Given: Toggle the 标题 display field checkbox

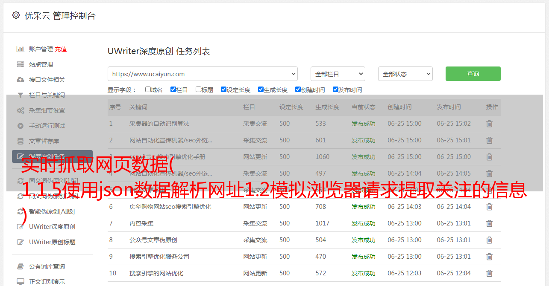Looking at the screenshot, I should point(198,90).
